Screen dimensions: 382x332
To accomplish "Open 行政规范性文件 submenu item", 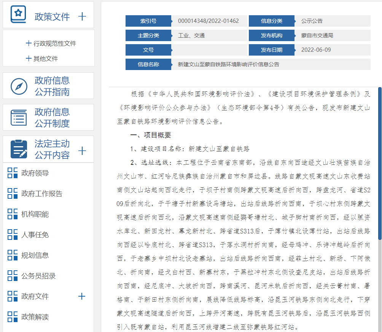I will pyautogui.click(x=51, y=43).
